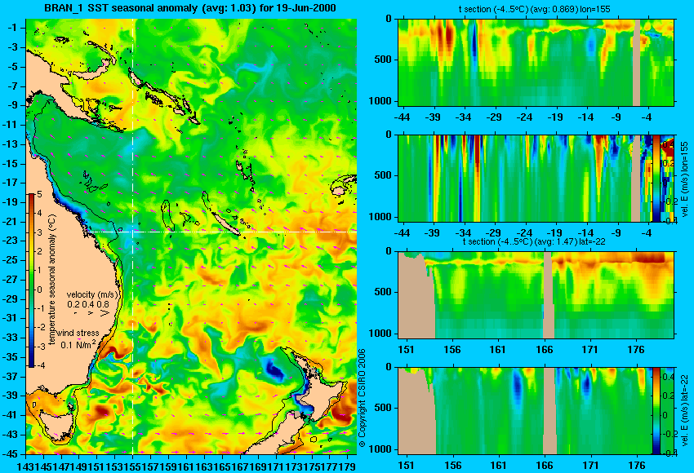This screenshot has height=473, width=694.
Task: Click the '-29' tick under the lon=155 temperature section
Action: coord(493,117)
